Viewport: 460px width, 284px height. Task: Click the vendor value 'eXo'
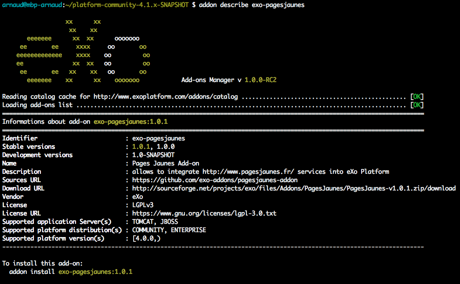pos(138,197)
